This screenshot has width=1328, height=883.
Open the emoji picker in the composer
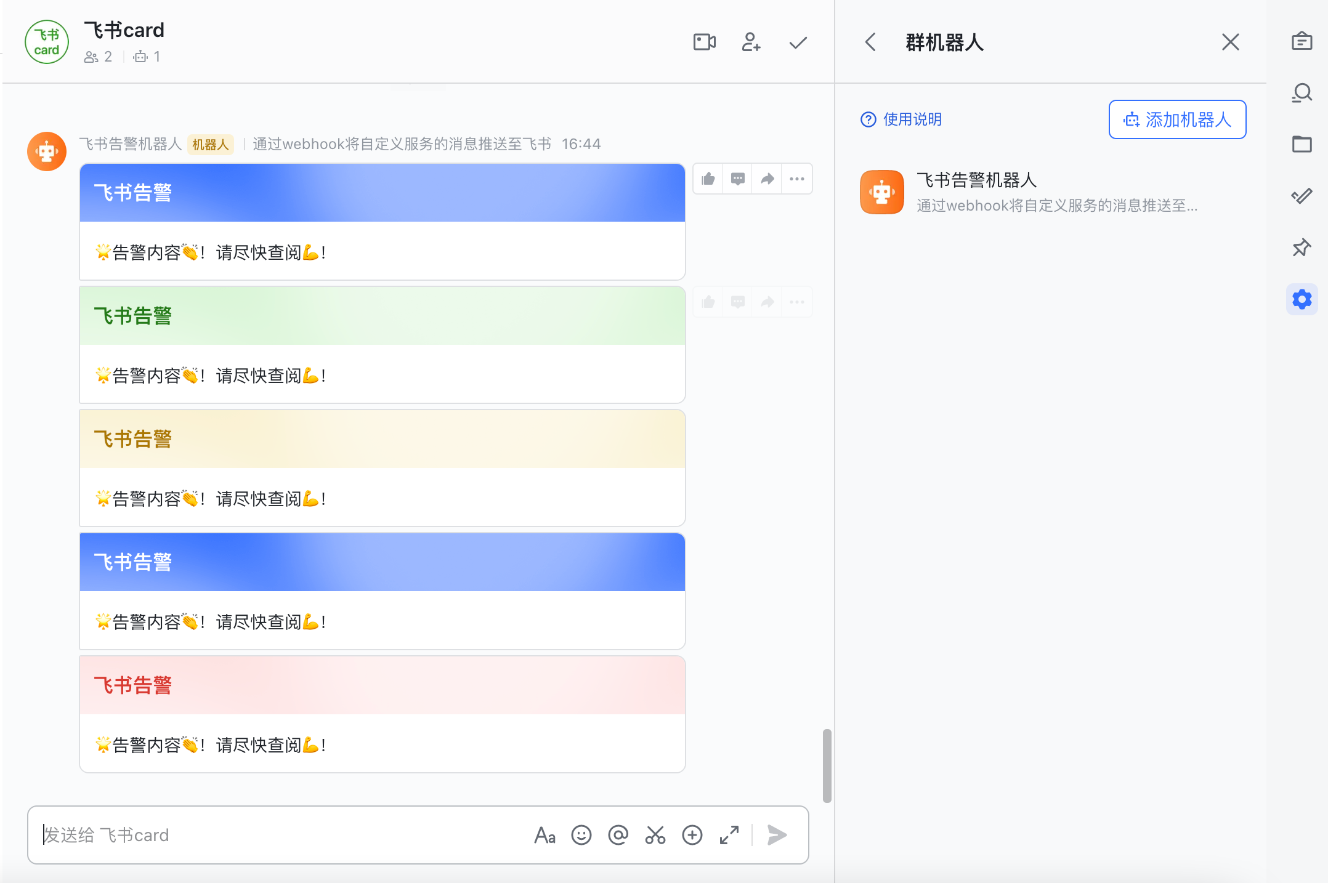[x=581, y=836]
